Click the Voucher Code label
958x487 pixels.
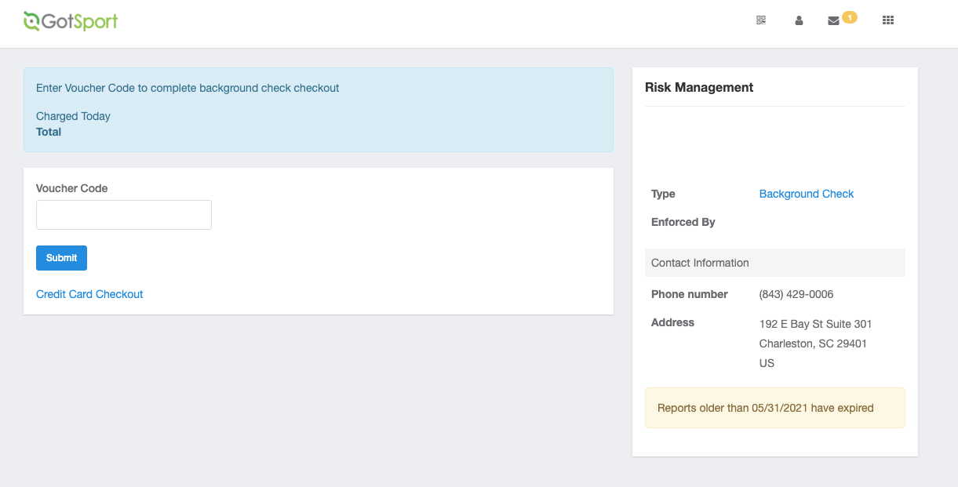(71, 188)
